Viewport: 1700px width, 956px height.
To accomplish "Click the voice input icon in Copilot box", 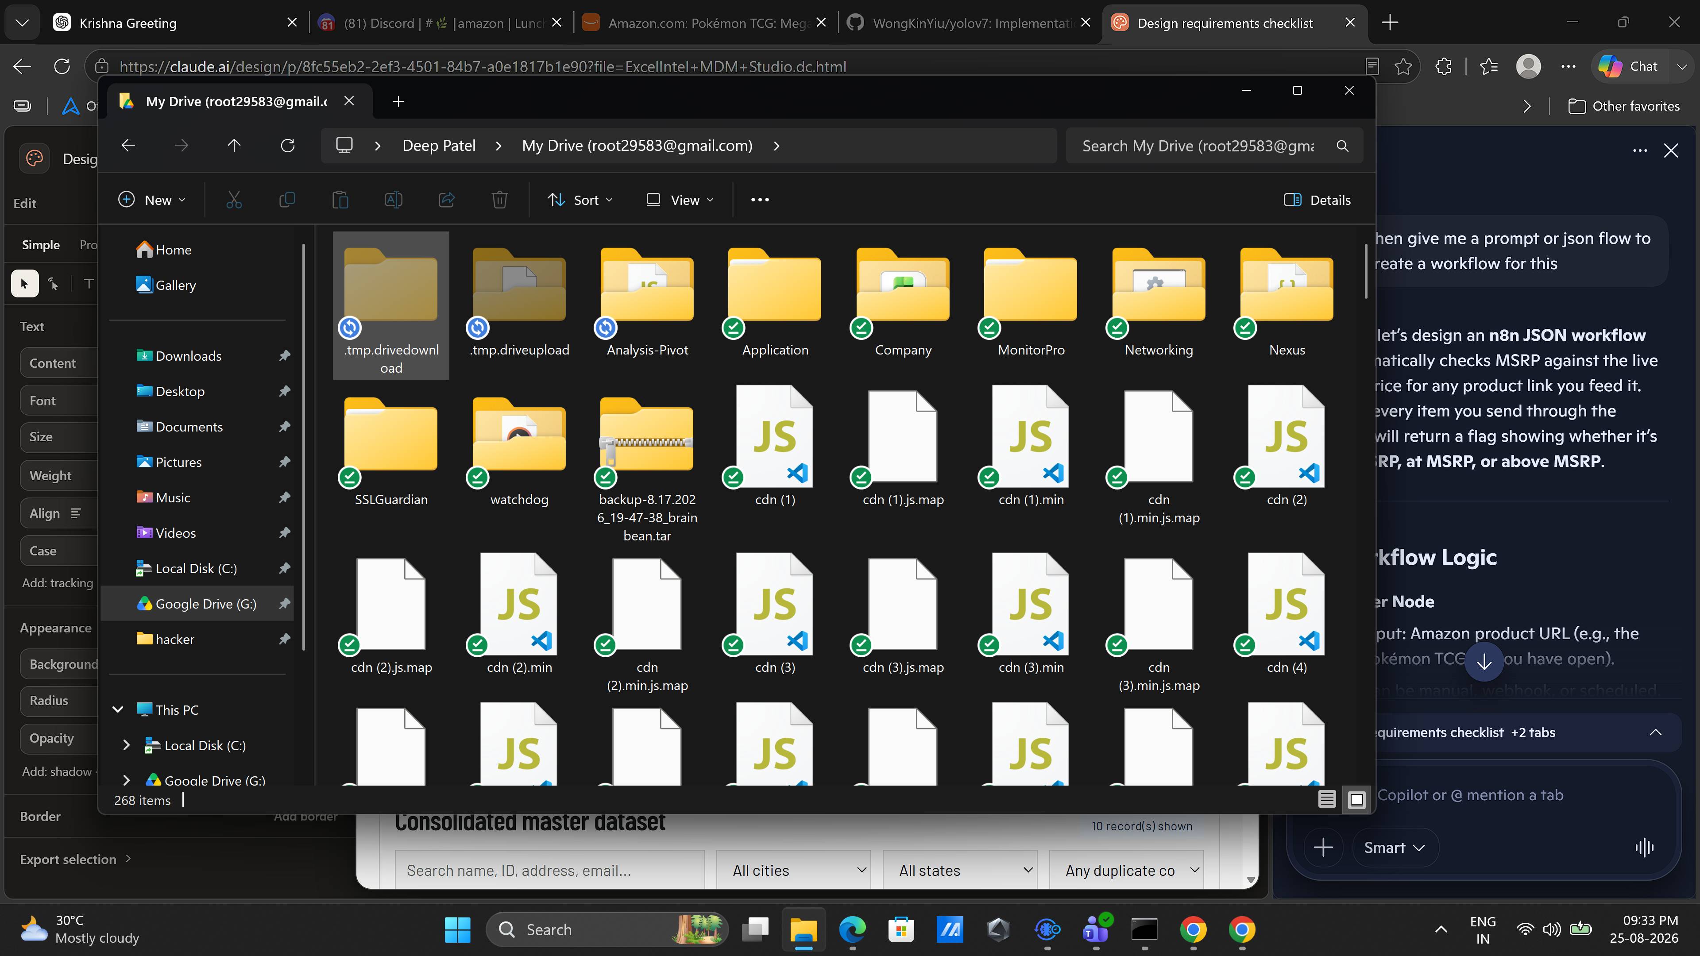I will 1644,848.
